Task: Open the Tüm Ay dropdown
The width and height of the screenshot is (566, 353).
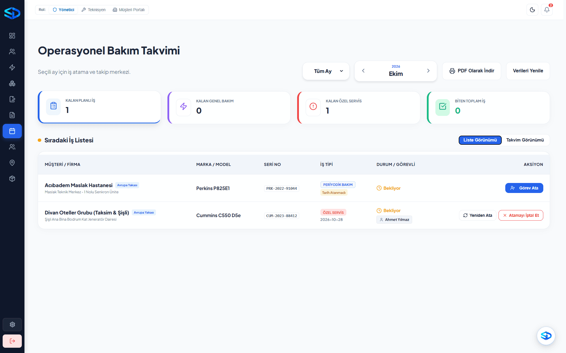Action: point(326,71)
